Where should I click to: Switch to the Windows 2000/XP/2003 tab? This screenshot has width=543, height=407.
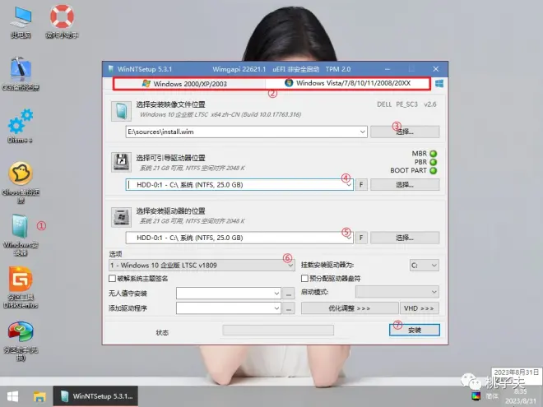[189, 84]
